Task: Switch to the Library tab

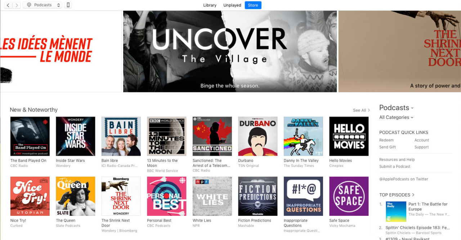Action: point(210,5)
